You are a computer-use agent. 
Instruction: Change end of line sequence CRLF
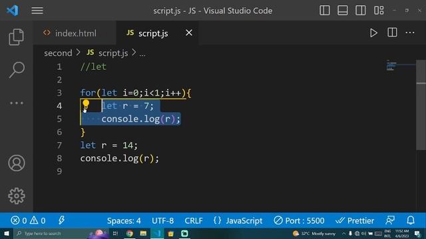[x=194, y=220]
